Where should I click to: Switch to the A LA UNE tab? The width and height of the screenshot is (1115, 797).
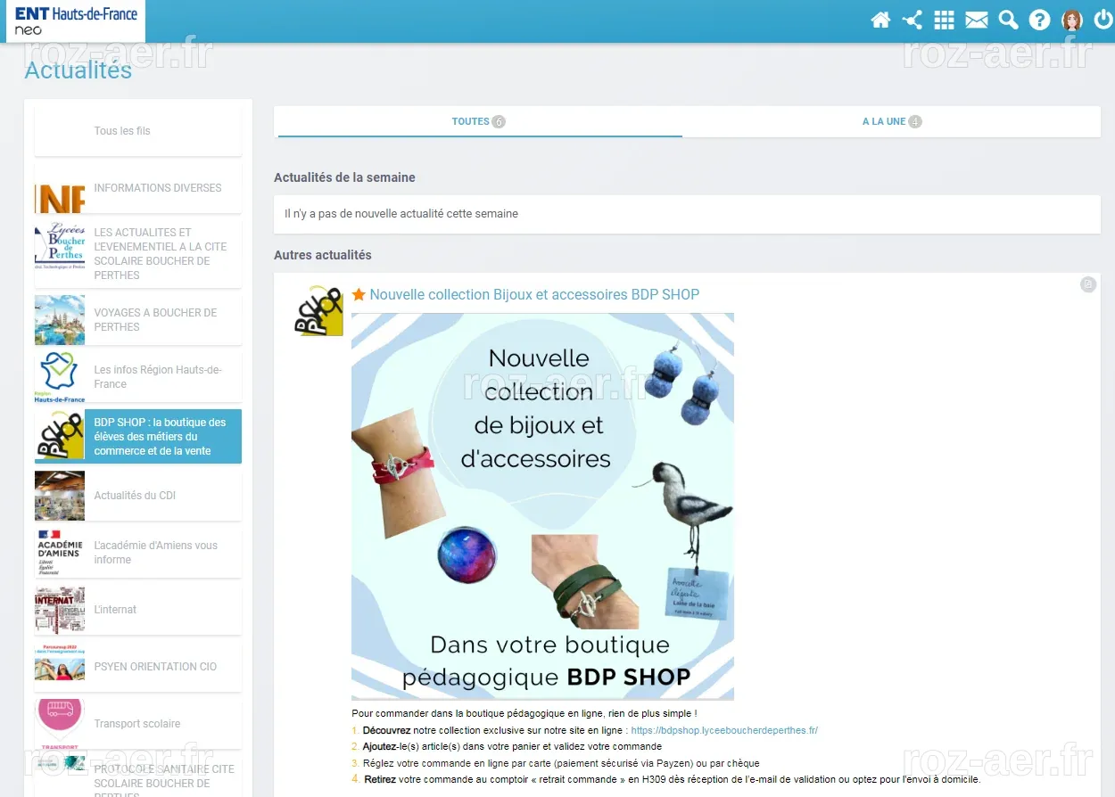[892, 122]
